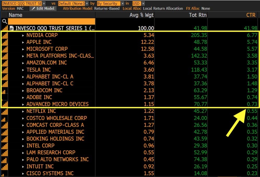The width and height of the screenshot is (260, 177).
Task: Click Microsoft's CTR value 5.57
Action: [x=252, y=49]
